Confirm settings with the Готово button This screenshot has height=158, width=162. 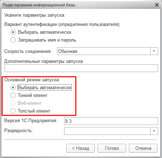pyautogui.click(x=112, y=148)
